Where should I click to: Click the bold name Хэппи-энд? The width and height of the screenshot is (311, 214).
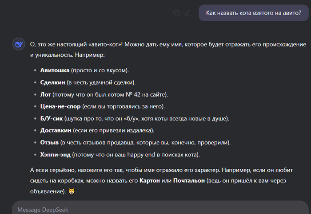56,155
